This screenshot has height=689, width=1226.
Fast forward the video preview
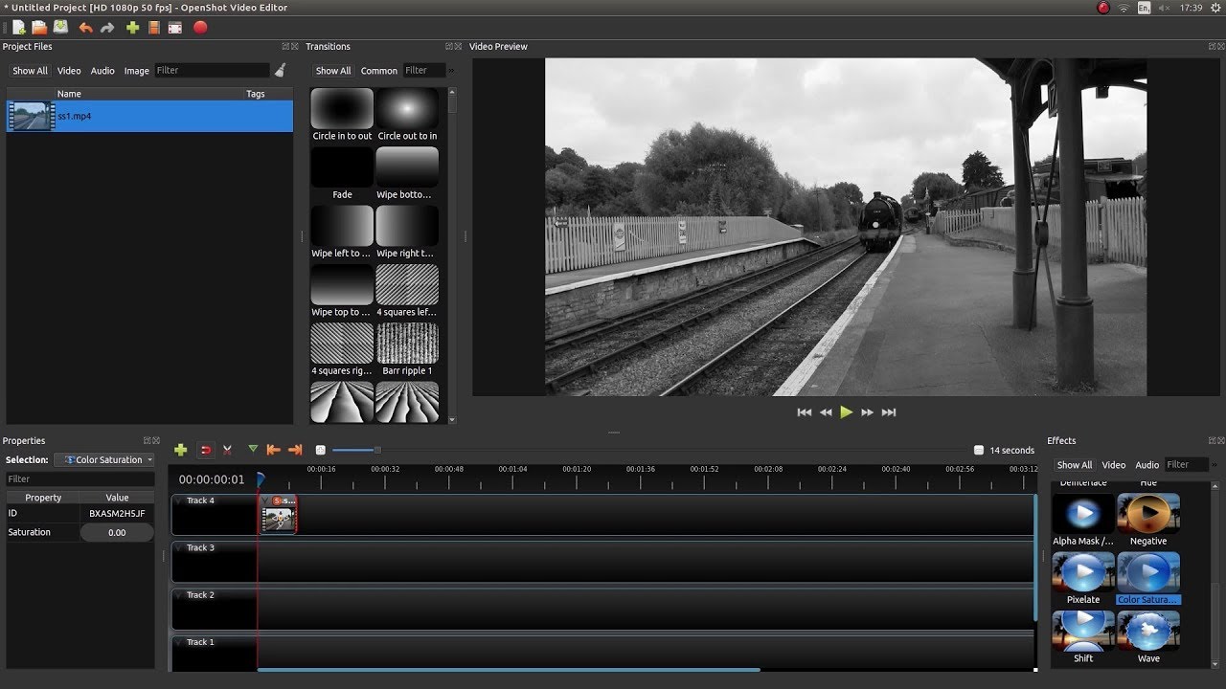(x=868, y=412)
